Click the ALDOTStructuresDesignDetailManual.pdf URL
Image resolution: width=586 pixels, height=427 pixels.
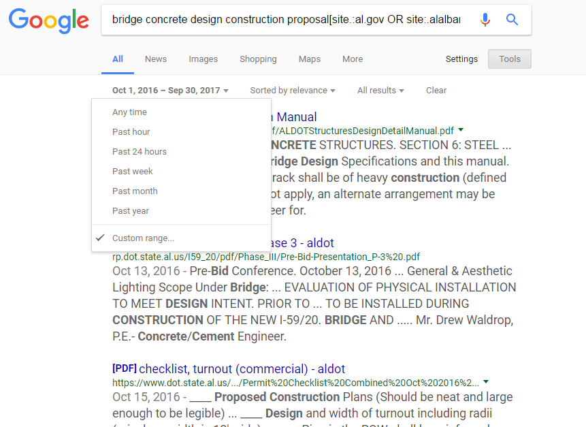[x=362, y=131]
